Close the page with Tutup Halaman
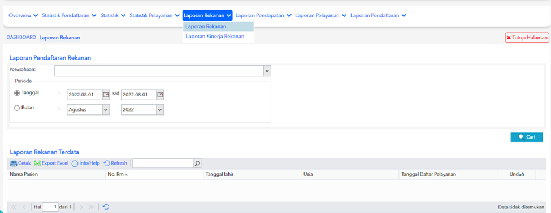This screenshot has height=213, width=551. click(x=527, y=38)
